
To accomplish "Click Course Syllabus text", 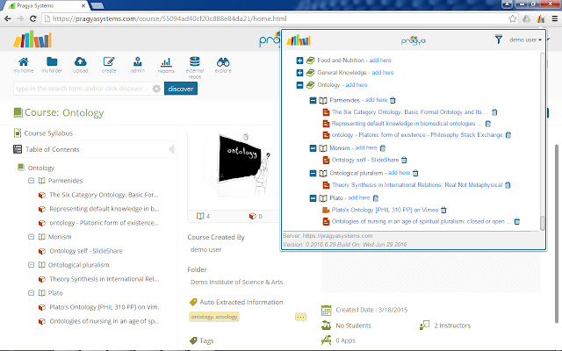I will 48,133.
